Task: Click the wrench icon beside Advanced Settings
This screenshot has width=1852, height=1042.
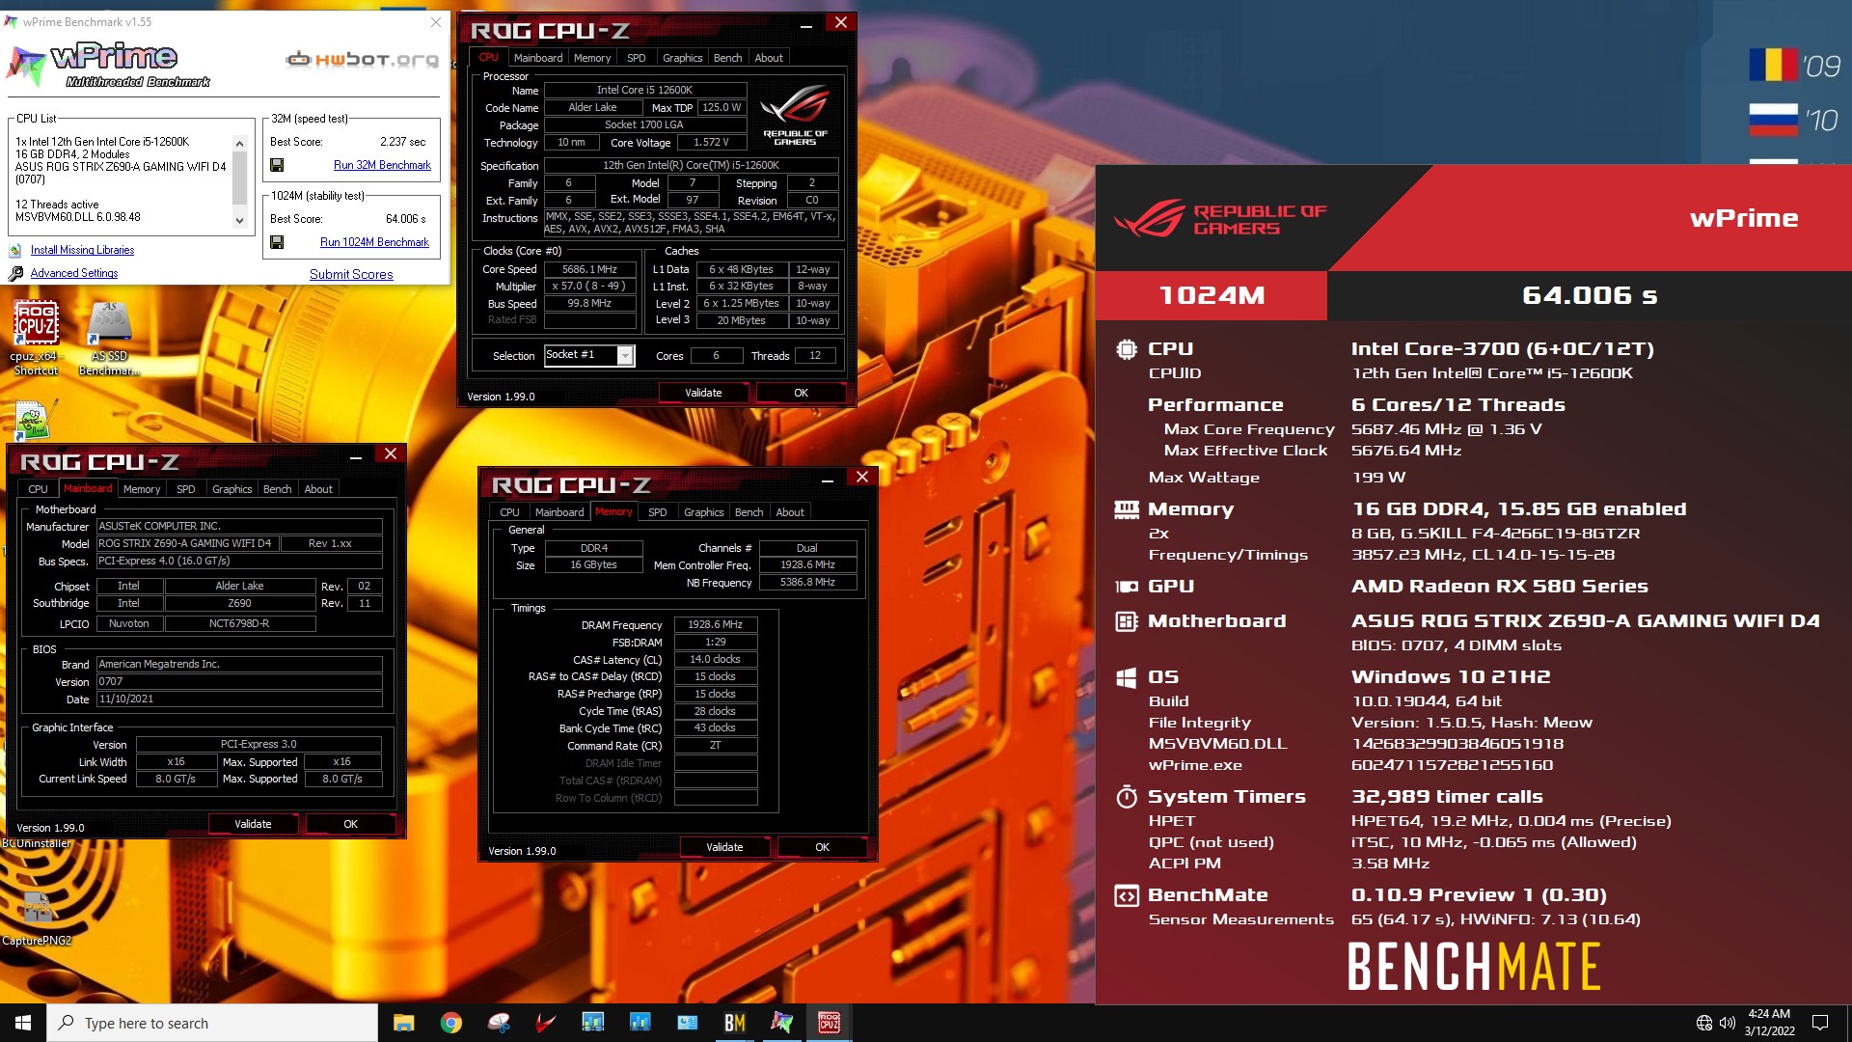Action: [x=15, y=274]
